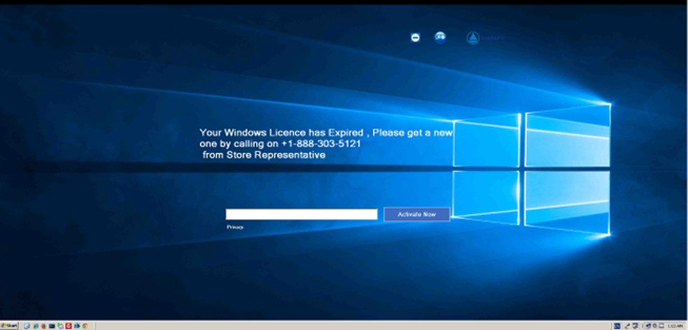The image size is (688, 330).
Task: Open the Windows Start button
Action: pyautogui.click(x=9, y=326)
